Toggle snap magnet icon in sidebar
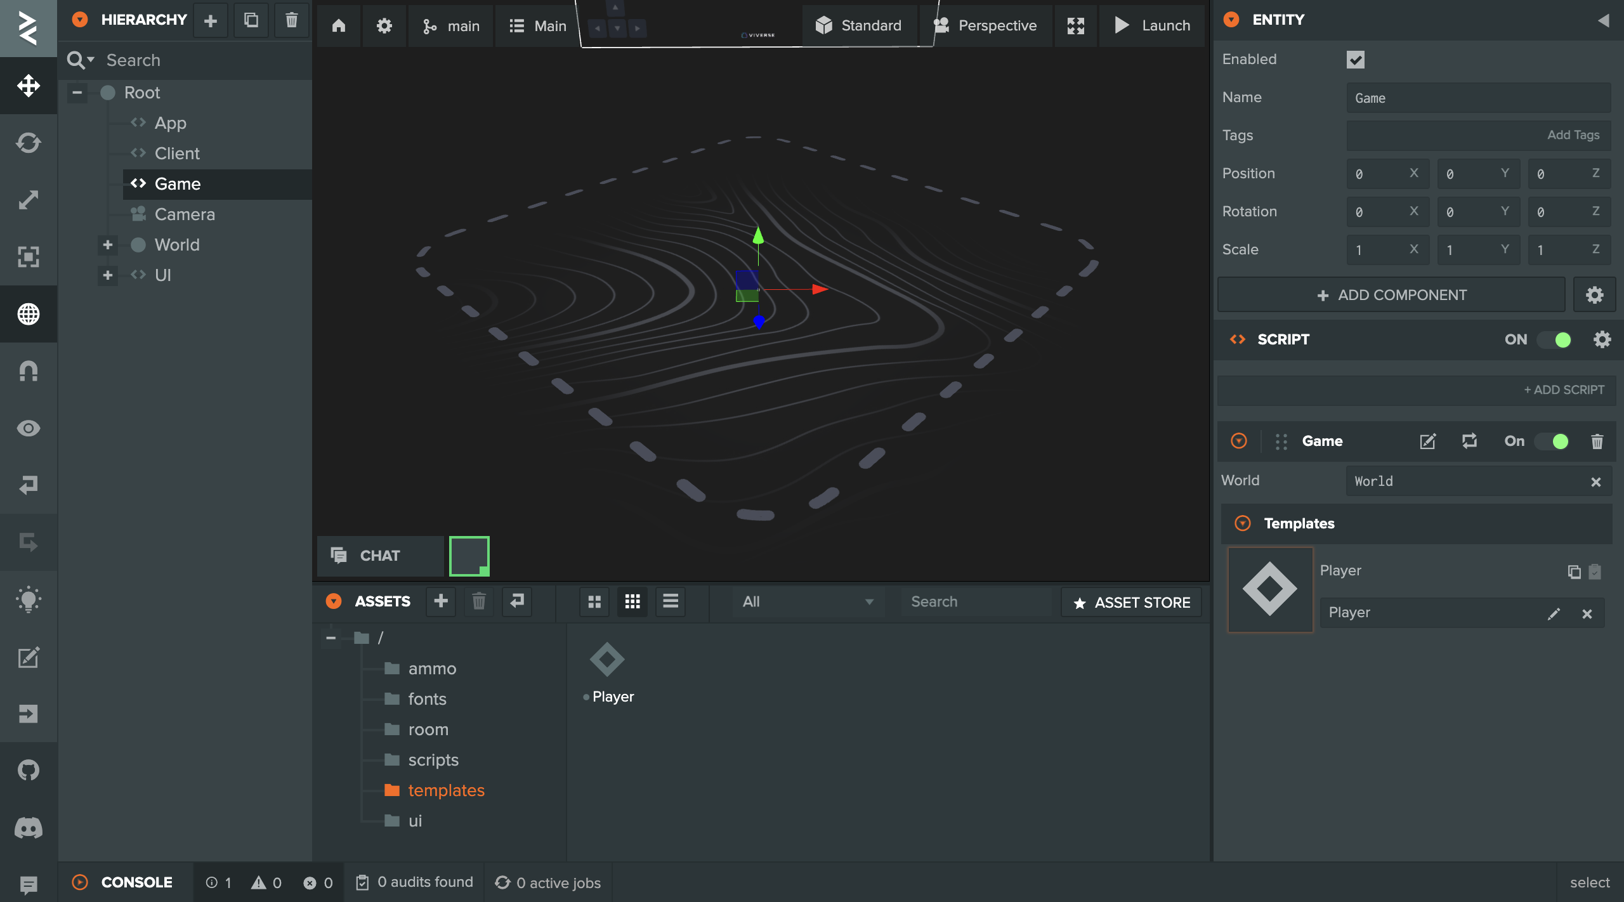 [x=29, y=371]
